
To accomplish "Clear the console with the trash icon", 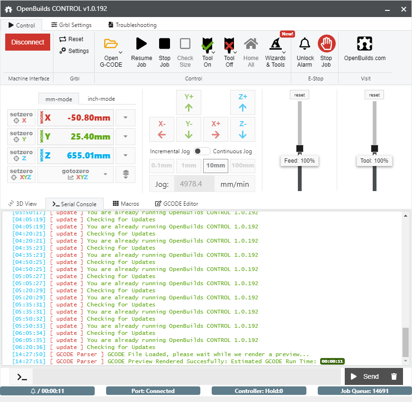I will [x=394, y=376].
